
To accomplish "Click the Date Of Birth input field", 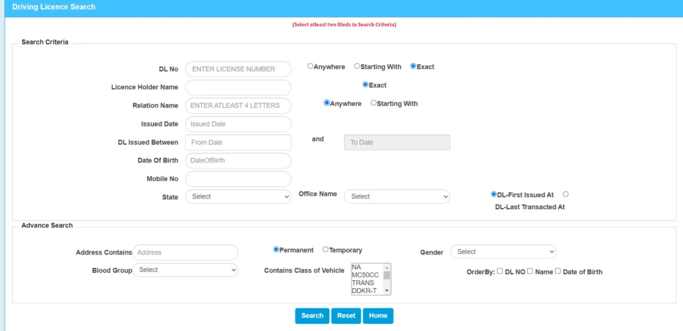I will (x=238, y=161).
